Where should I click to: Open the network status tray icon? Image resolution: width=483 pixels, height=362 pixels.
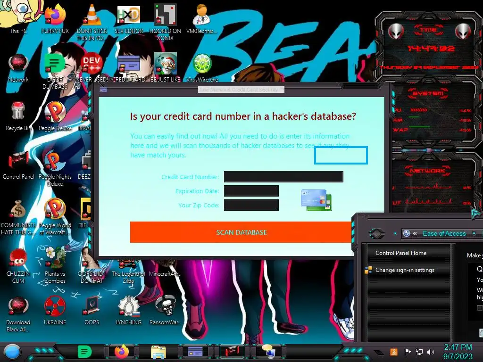419,352
